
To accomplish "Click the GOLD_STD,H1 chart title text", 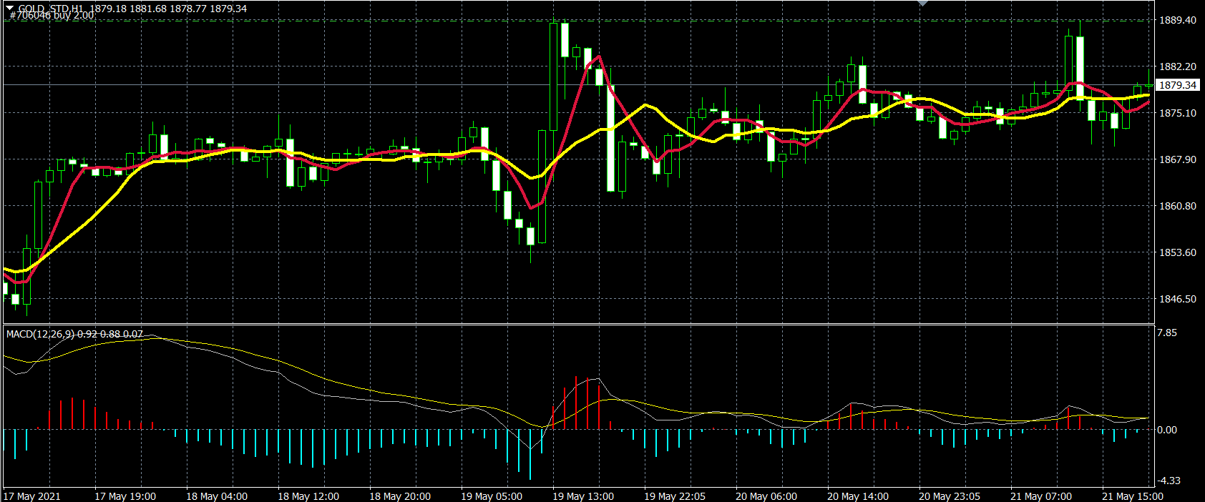I will [52, 8].
